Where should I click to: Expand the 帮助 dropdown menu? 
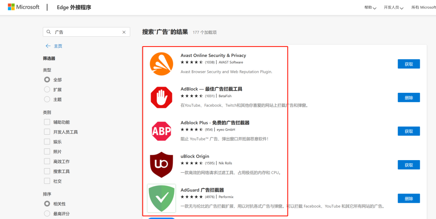pyautogui.click(x=370, y=8)
